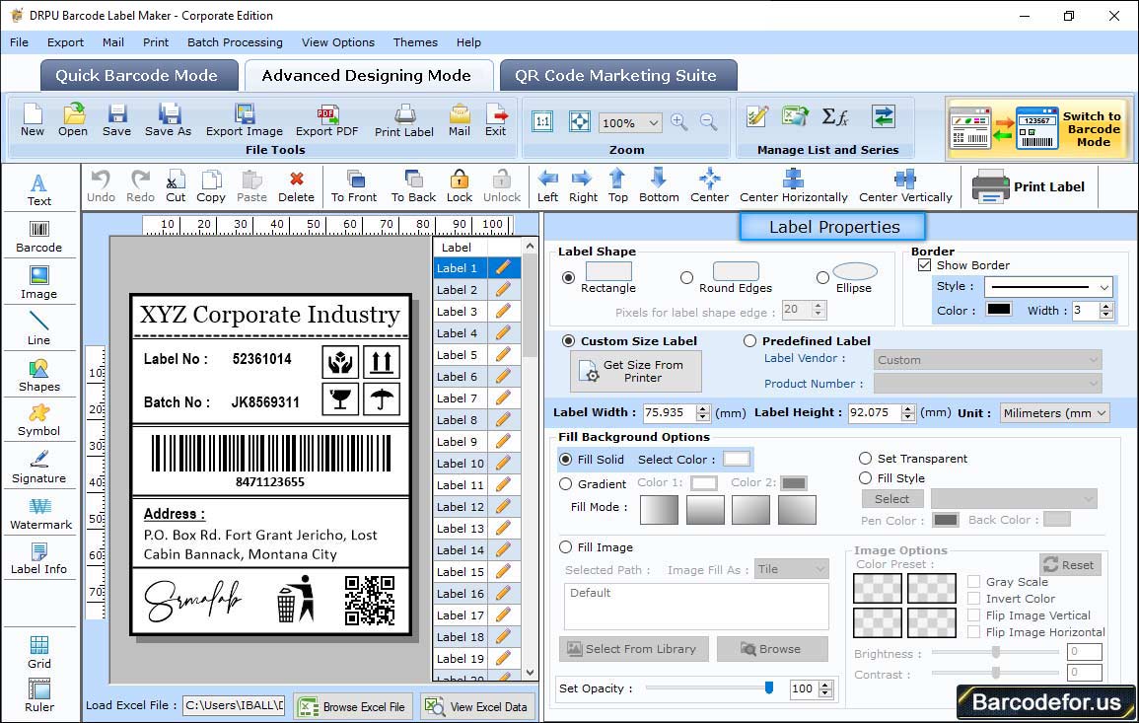This screenshot has height=723, width=1139.
Task: Click Switch to Barcode Mode button
Action: [x=1038, y=128]
